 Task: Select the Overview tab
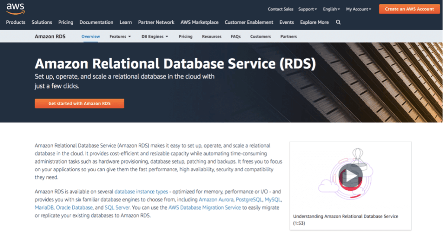click(91, 36)
